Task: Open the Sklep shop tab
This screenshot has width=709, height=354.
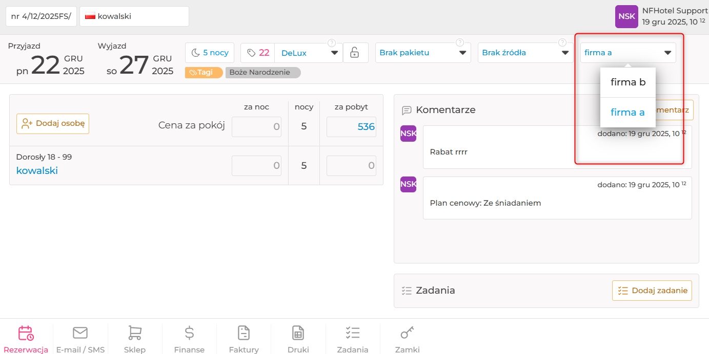Action: [x=135, y=340]
